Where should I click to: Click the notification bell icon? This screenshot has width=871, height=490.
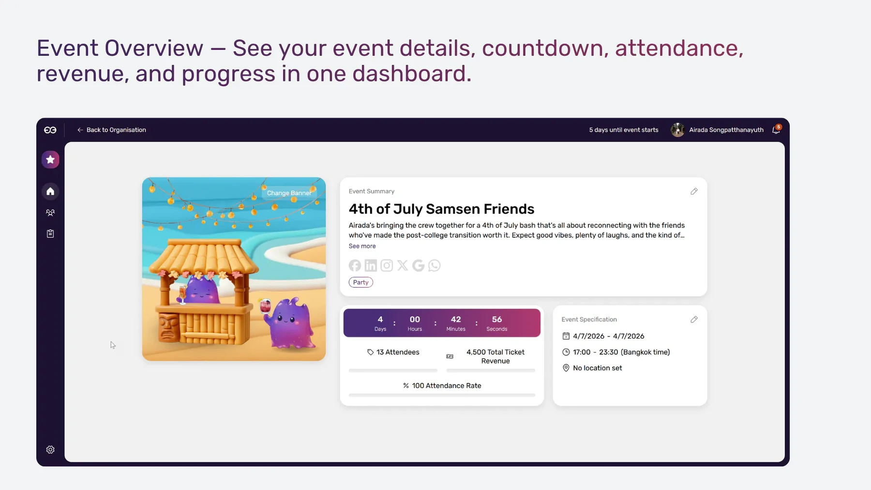coord(776,129)
